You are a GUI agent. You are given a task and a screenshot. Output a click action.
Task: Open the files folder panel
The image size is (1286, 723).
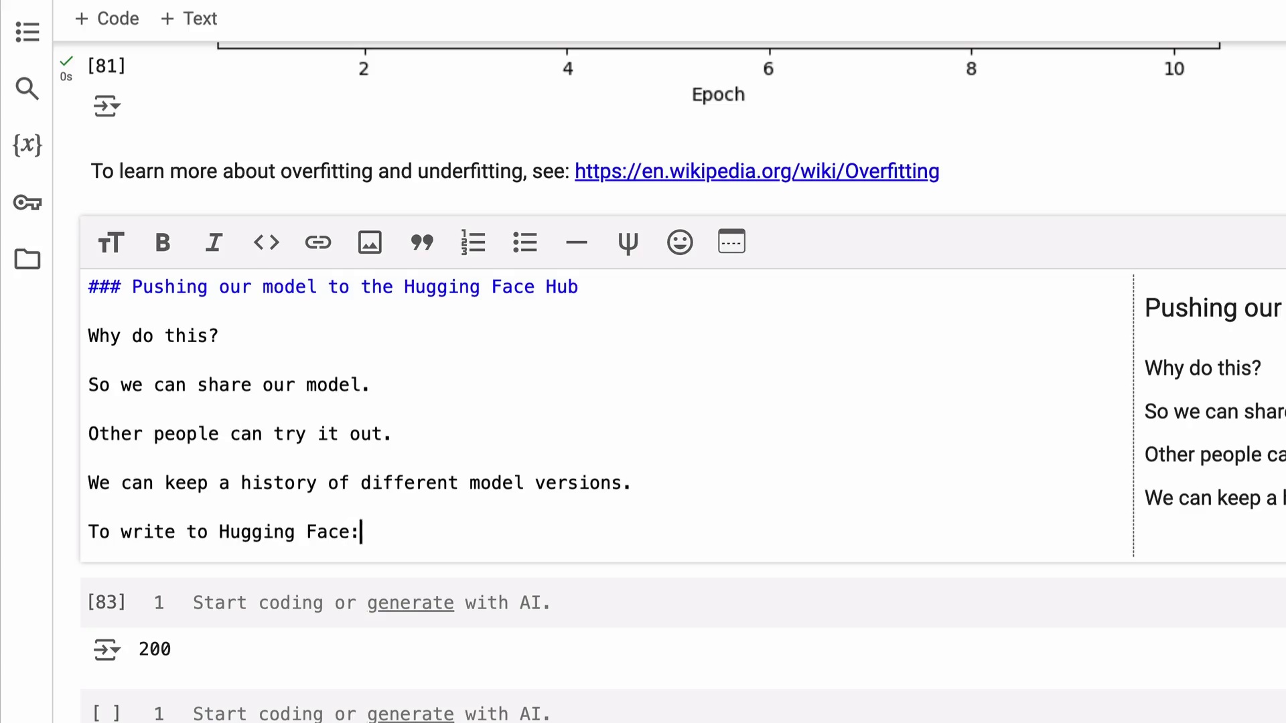point(27,259)
